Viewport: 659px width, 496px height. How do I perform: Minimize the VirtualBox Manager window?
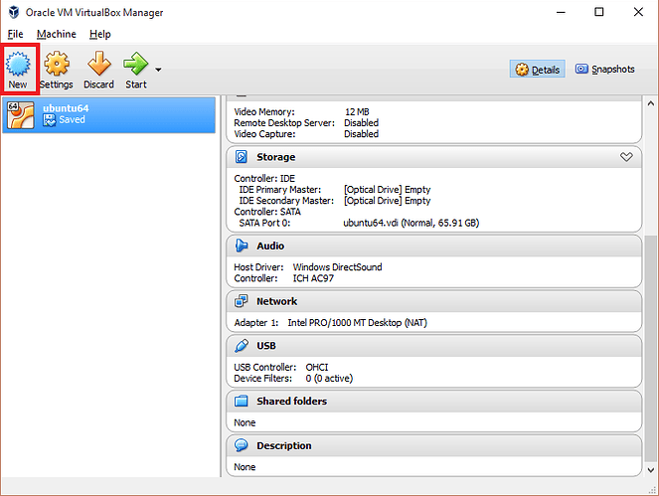coord(561,12)
